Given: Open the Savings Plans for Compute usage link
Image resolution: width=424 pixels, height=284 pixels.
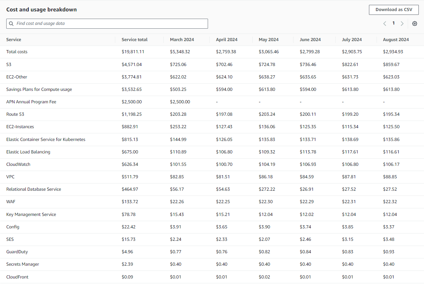Looking at the screenshot, I should tap(39, 89).
